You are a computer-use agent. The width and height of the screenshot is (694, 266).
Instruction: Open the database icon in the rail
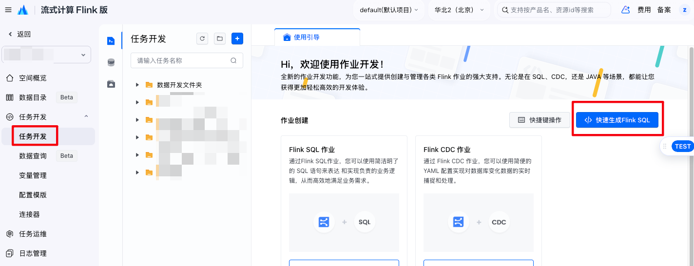pos(111,62)
